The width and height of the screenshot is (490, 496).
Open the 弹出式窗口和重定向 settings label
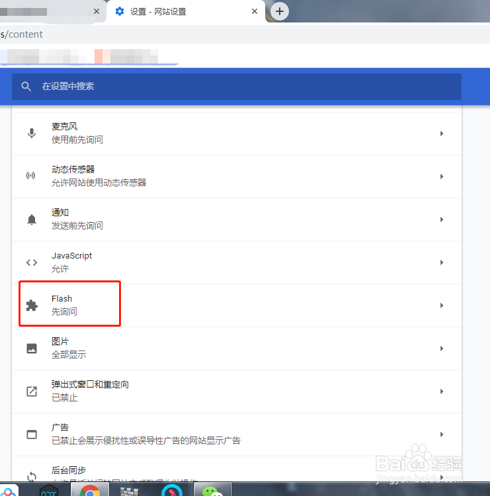90,385
